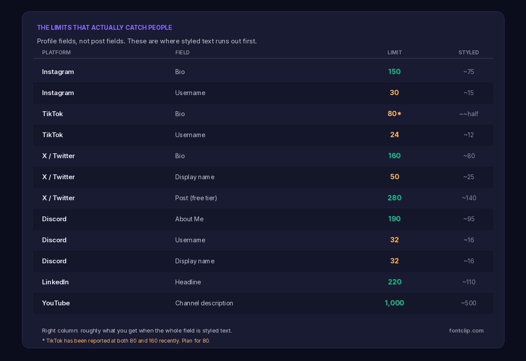Screen dimensions: 526x361
Task: Click the styled value ~500
Action: 469,303
